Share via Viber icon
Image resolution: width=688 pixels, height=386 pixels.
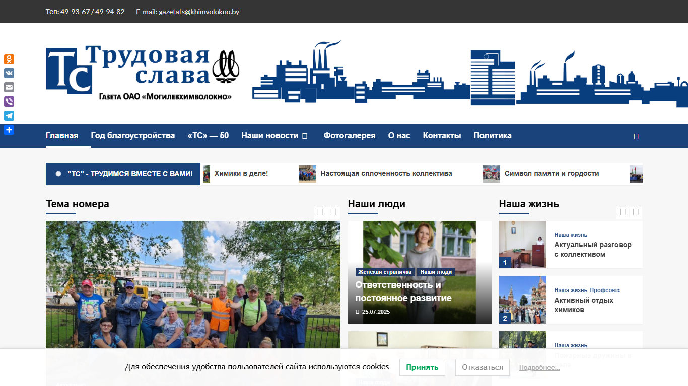click(x=9, y=102)
